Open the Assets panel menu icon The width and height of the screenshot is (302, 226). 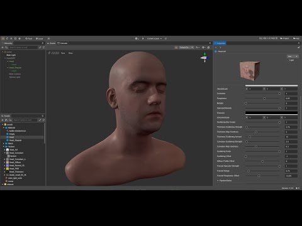coord(43,116)
